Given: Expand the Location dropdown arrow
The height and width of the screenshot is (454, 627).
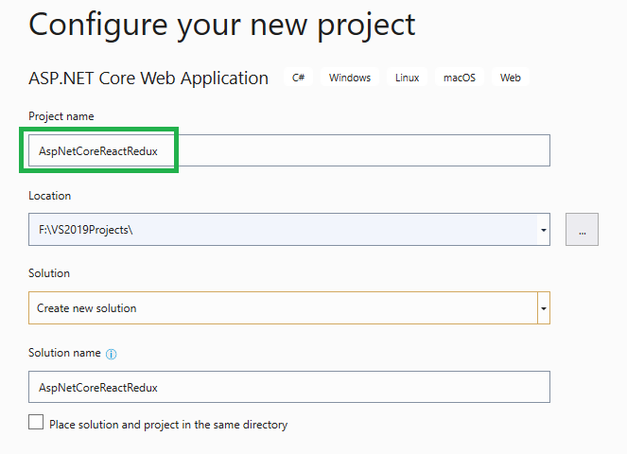Looking at the screenshot, I should 544,230.
